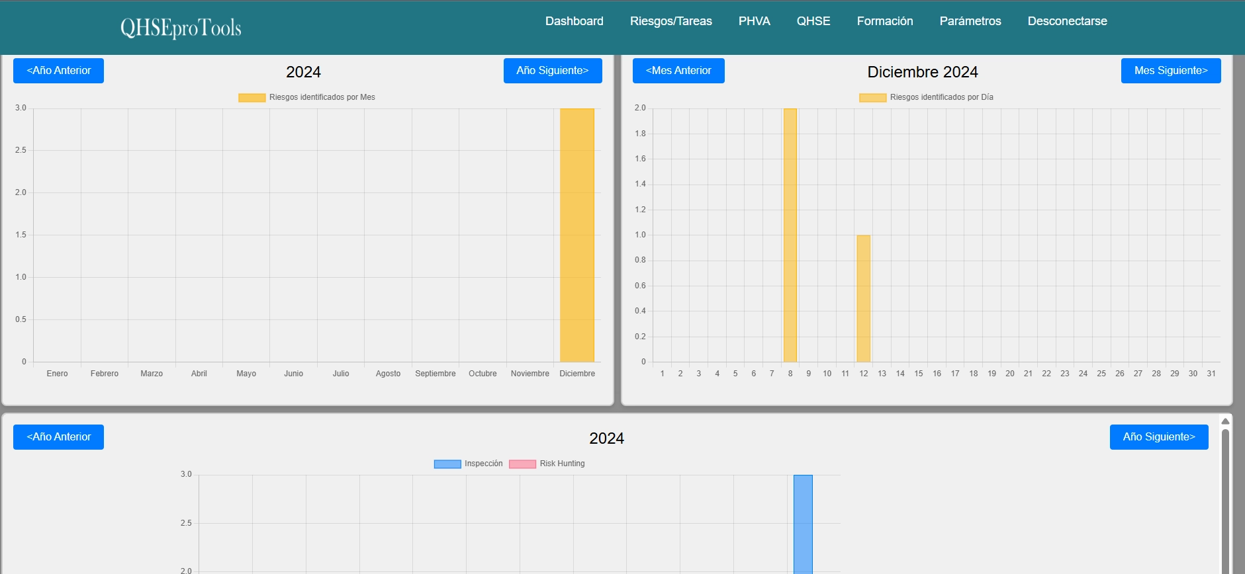Click the scrollbar up arrow
This screenshot has height=574, width=1245.
(1225, 421)
